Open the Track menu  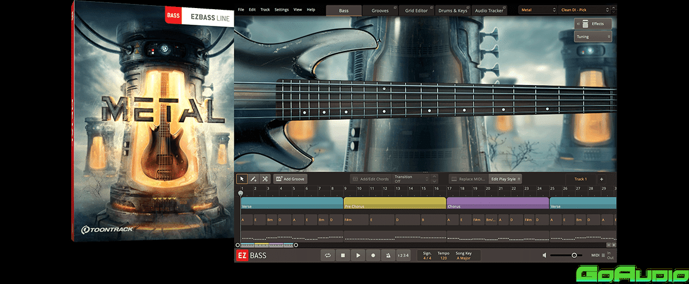265,10
